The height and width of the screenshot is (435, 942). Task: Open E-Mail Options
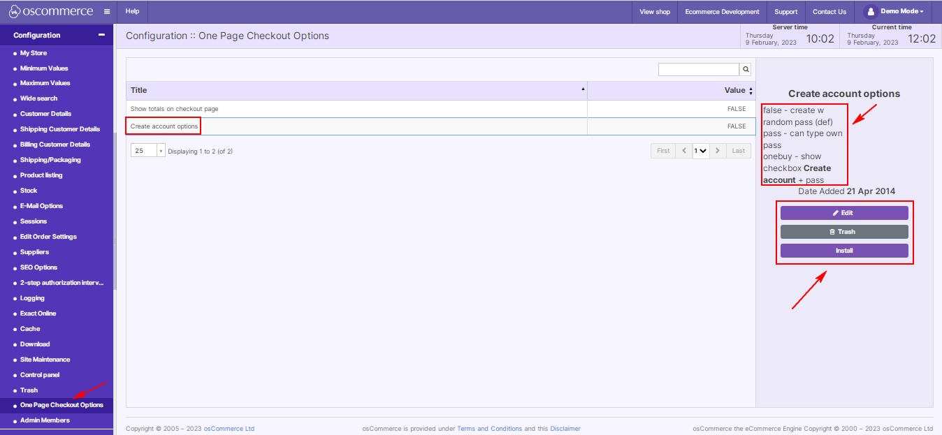tap(41, 206)
